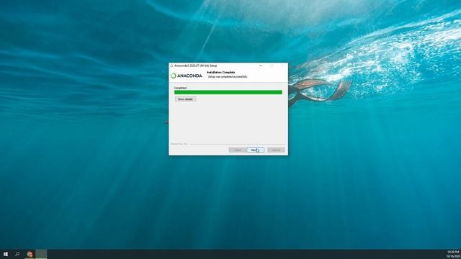Click the green installation progress bar
461x259 pixels.
click(x=228, y=92)
